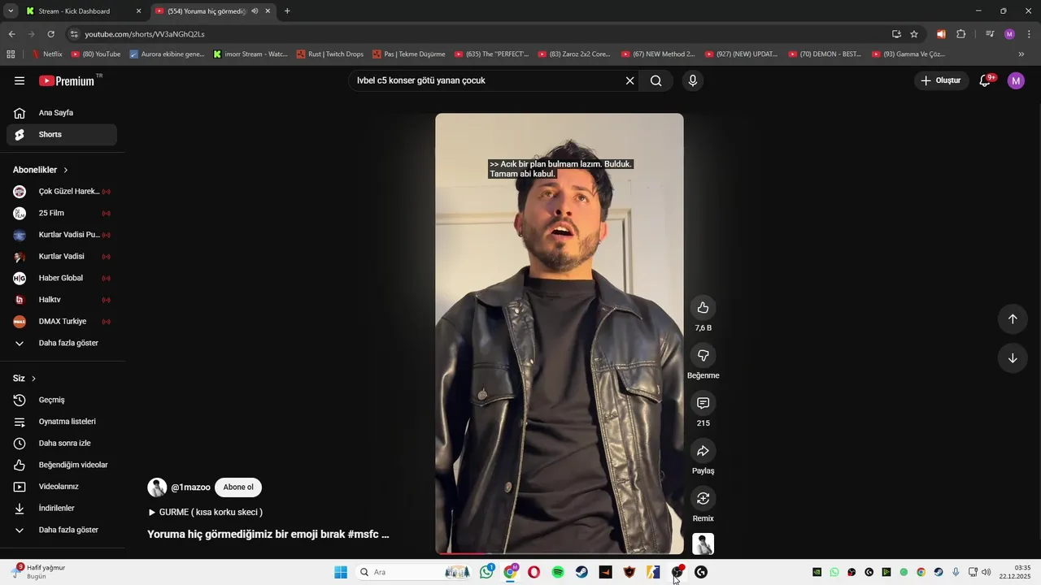The height and width of the screenshot is (585, 1041).
Task: Open Daha sonra izle list
Action: click(x=62, y=444)
